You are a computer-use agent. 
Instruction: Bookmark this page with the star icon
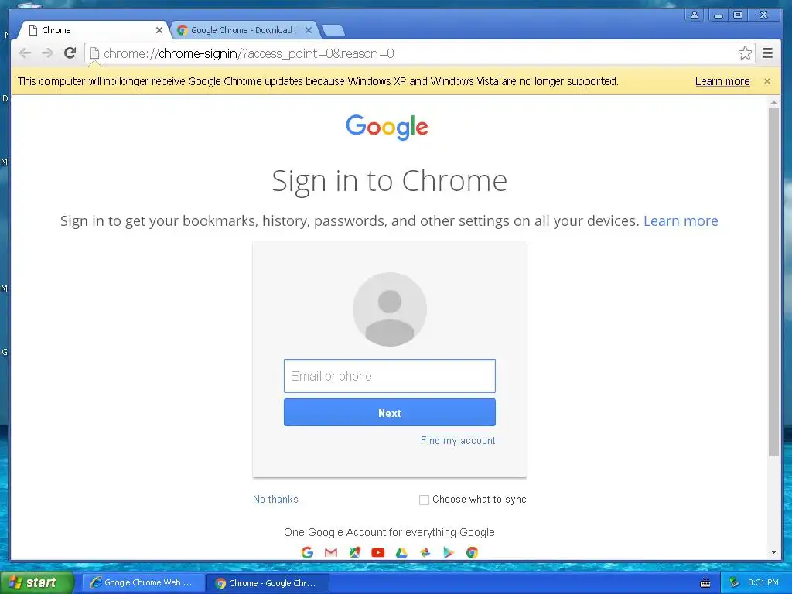(x=745, y=53)
